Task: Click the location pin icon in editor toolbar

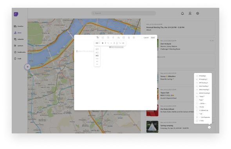Action: click(x=113, y=37)
